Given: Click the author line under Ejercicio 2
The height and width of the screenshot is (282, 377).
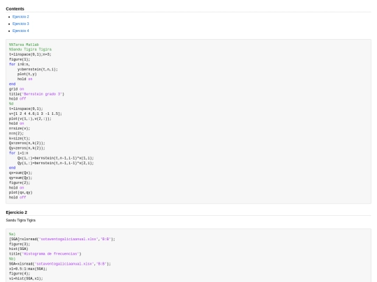Looking at the screenshot, I should (x=21, y=220).
